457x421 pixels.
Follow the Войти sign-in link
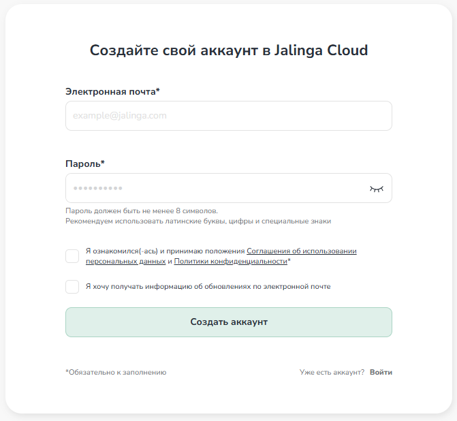click(x=381, y=373)
